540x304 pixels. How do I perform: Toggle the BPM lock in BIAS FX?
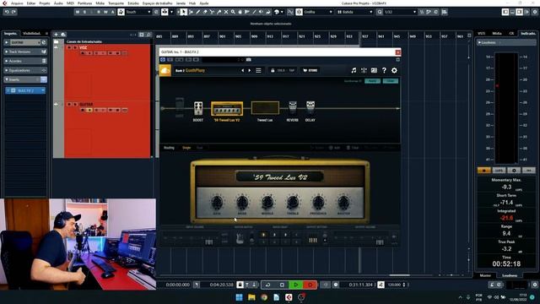(273, 70)
